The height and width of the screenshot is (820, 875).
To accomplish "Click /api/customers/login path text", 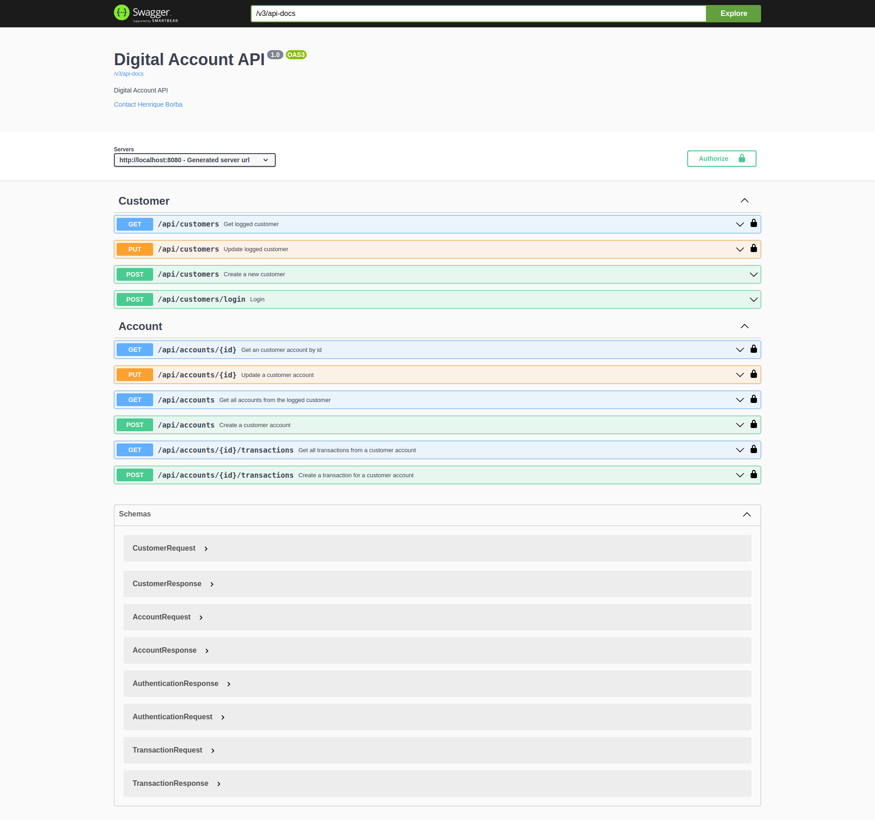I will pyautogui.click(x=201, y=299).
